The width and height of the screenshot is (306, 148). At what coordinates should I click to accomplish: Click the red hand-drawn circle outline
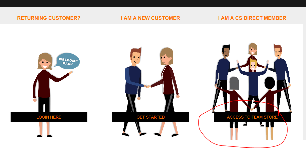pyautogui.click(x=243, y=123)
